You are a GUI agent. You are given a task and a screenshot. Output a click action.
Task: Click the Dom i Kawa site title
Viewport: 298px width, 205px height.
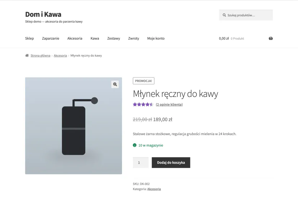(43, 14)
